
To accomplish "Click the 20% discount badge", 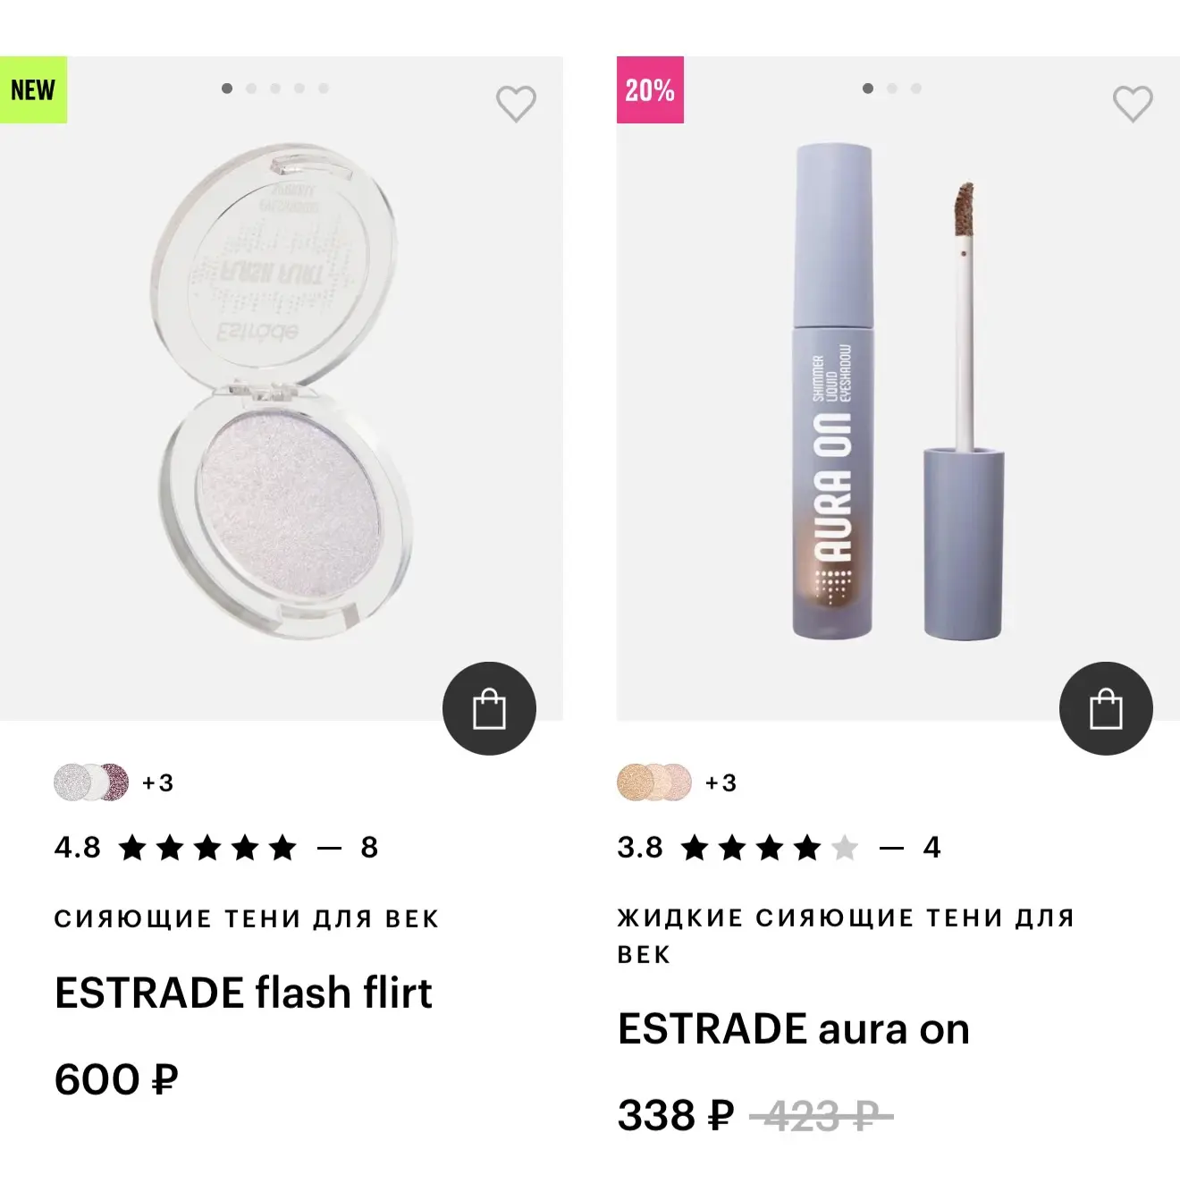I will pos(650,89).
